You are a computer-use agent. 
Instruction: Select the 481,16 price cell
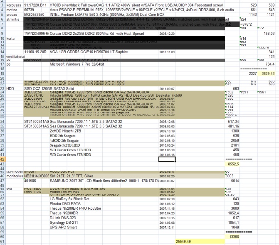232,126
